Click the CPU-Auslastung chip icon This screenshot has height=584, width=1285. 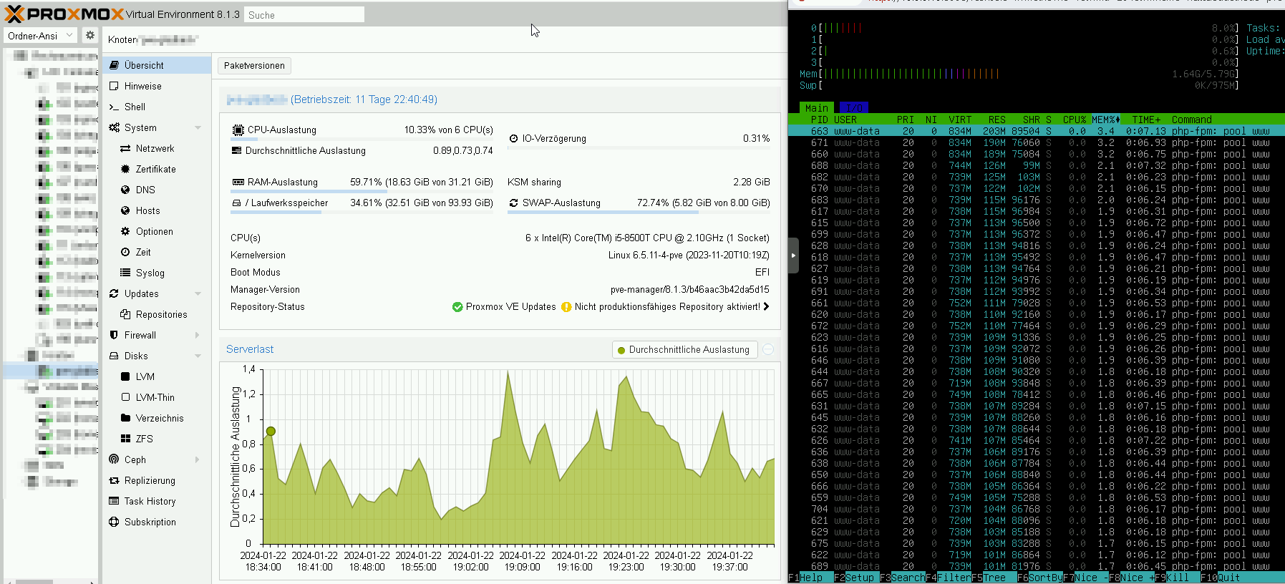pos(238,130)
